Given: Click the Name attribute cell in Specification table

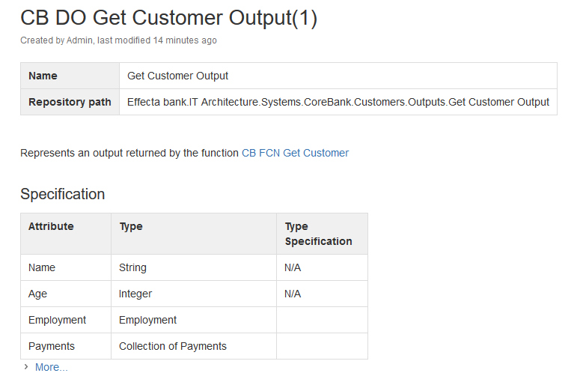Looking at the screenshot, I should click(66, 267).
